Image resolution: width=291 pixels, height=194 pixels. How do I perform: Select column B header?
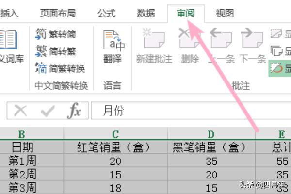click(32, 134)
